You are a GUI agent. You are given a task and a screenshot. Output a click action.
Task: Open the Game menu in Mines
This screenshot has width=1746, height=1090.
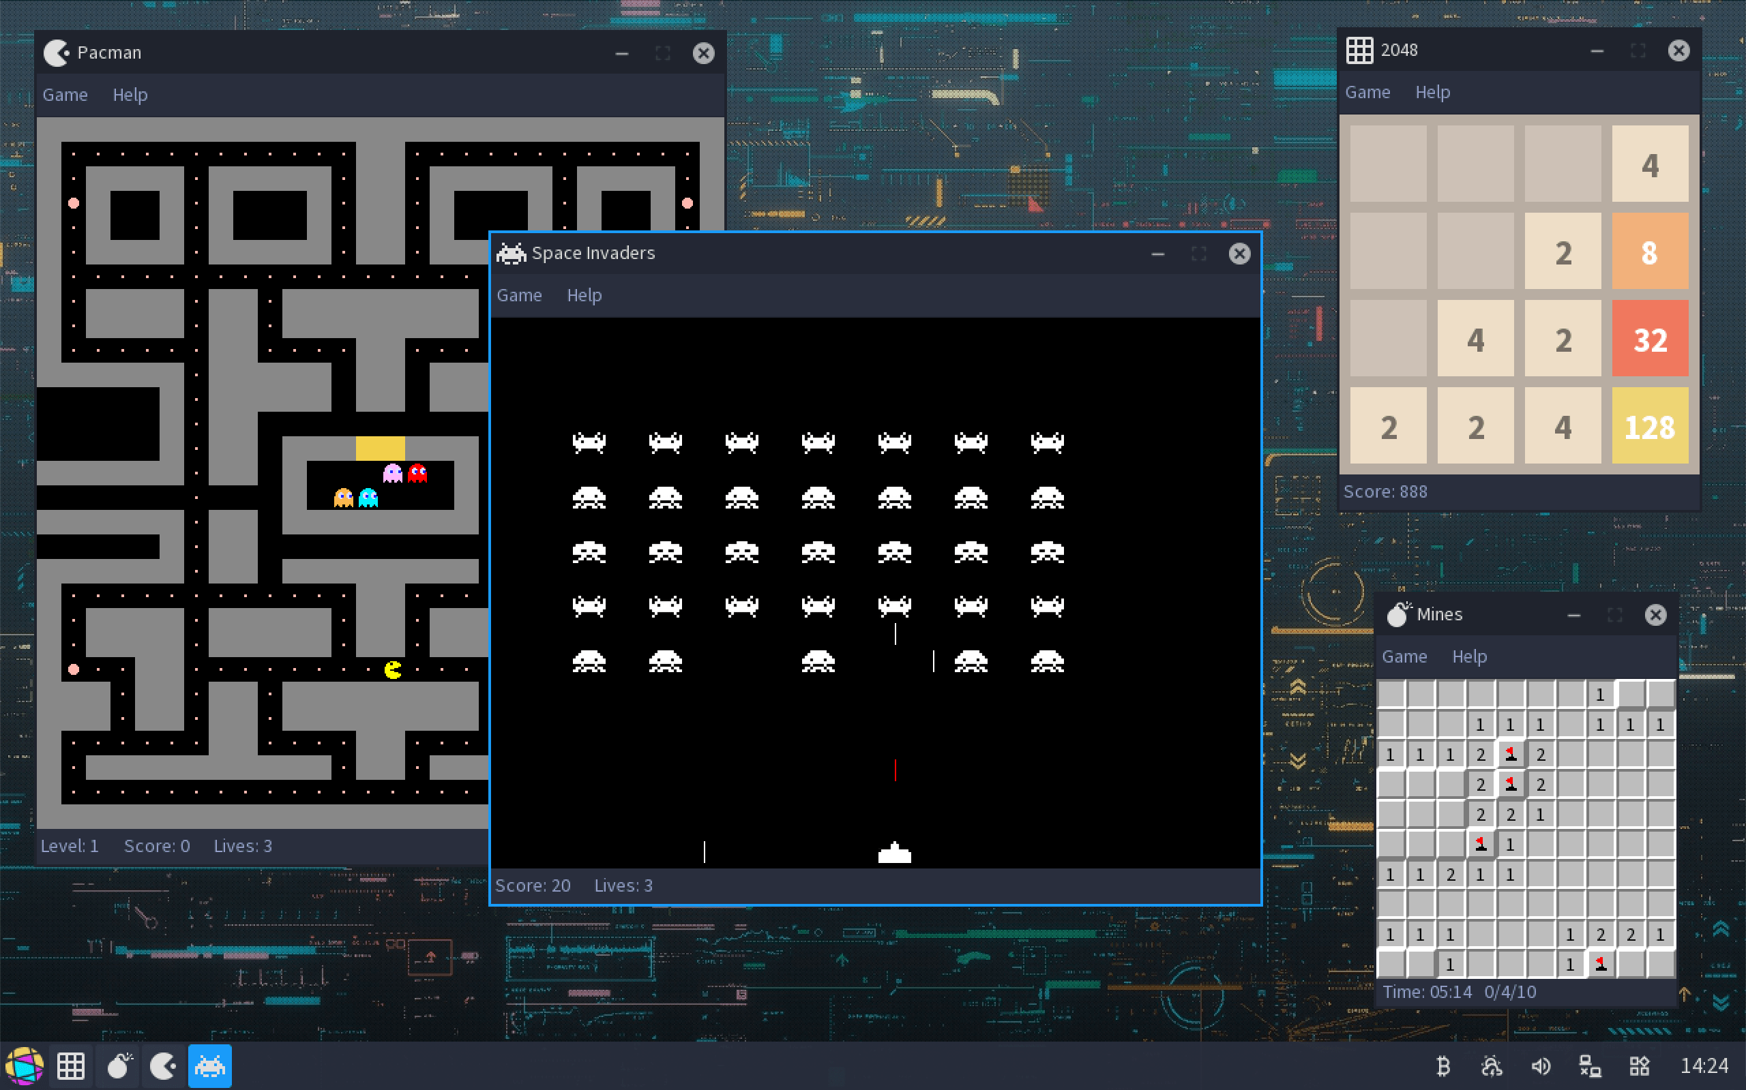pos(1404,656)
